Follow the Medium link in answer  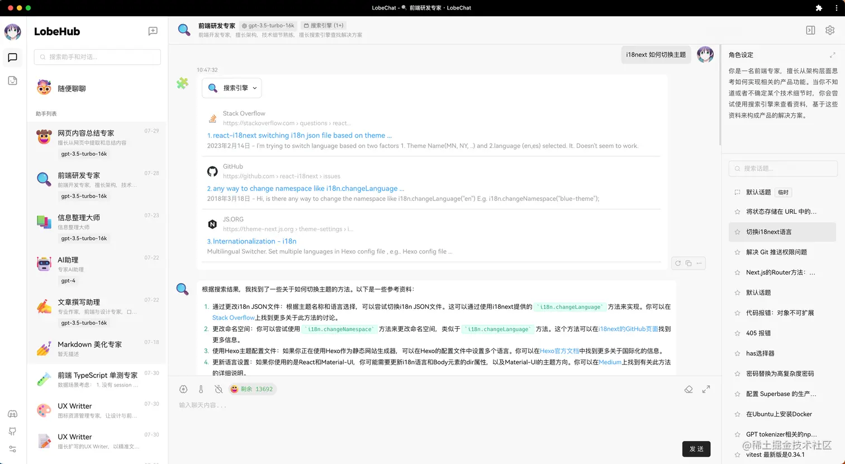[x=610, y=362]
